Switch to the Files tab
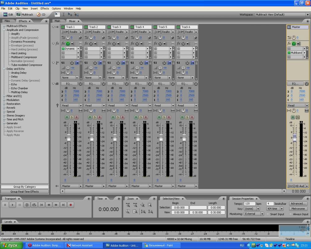This screenshot has height=249, width=311. (x=7, y=21)
